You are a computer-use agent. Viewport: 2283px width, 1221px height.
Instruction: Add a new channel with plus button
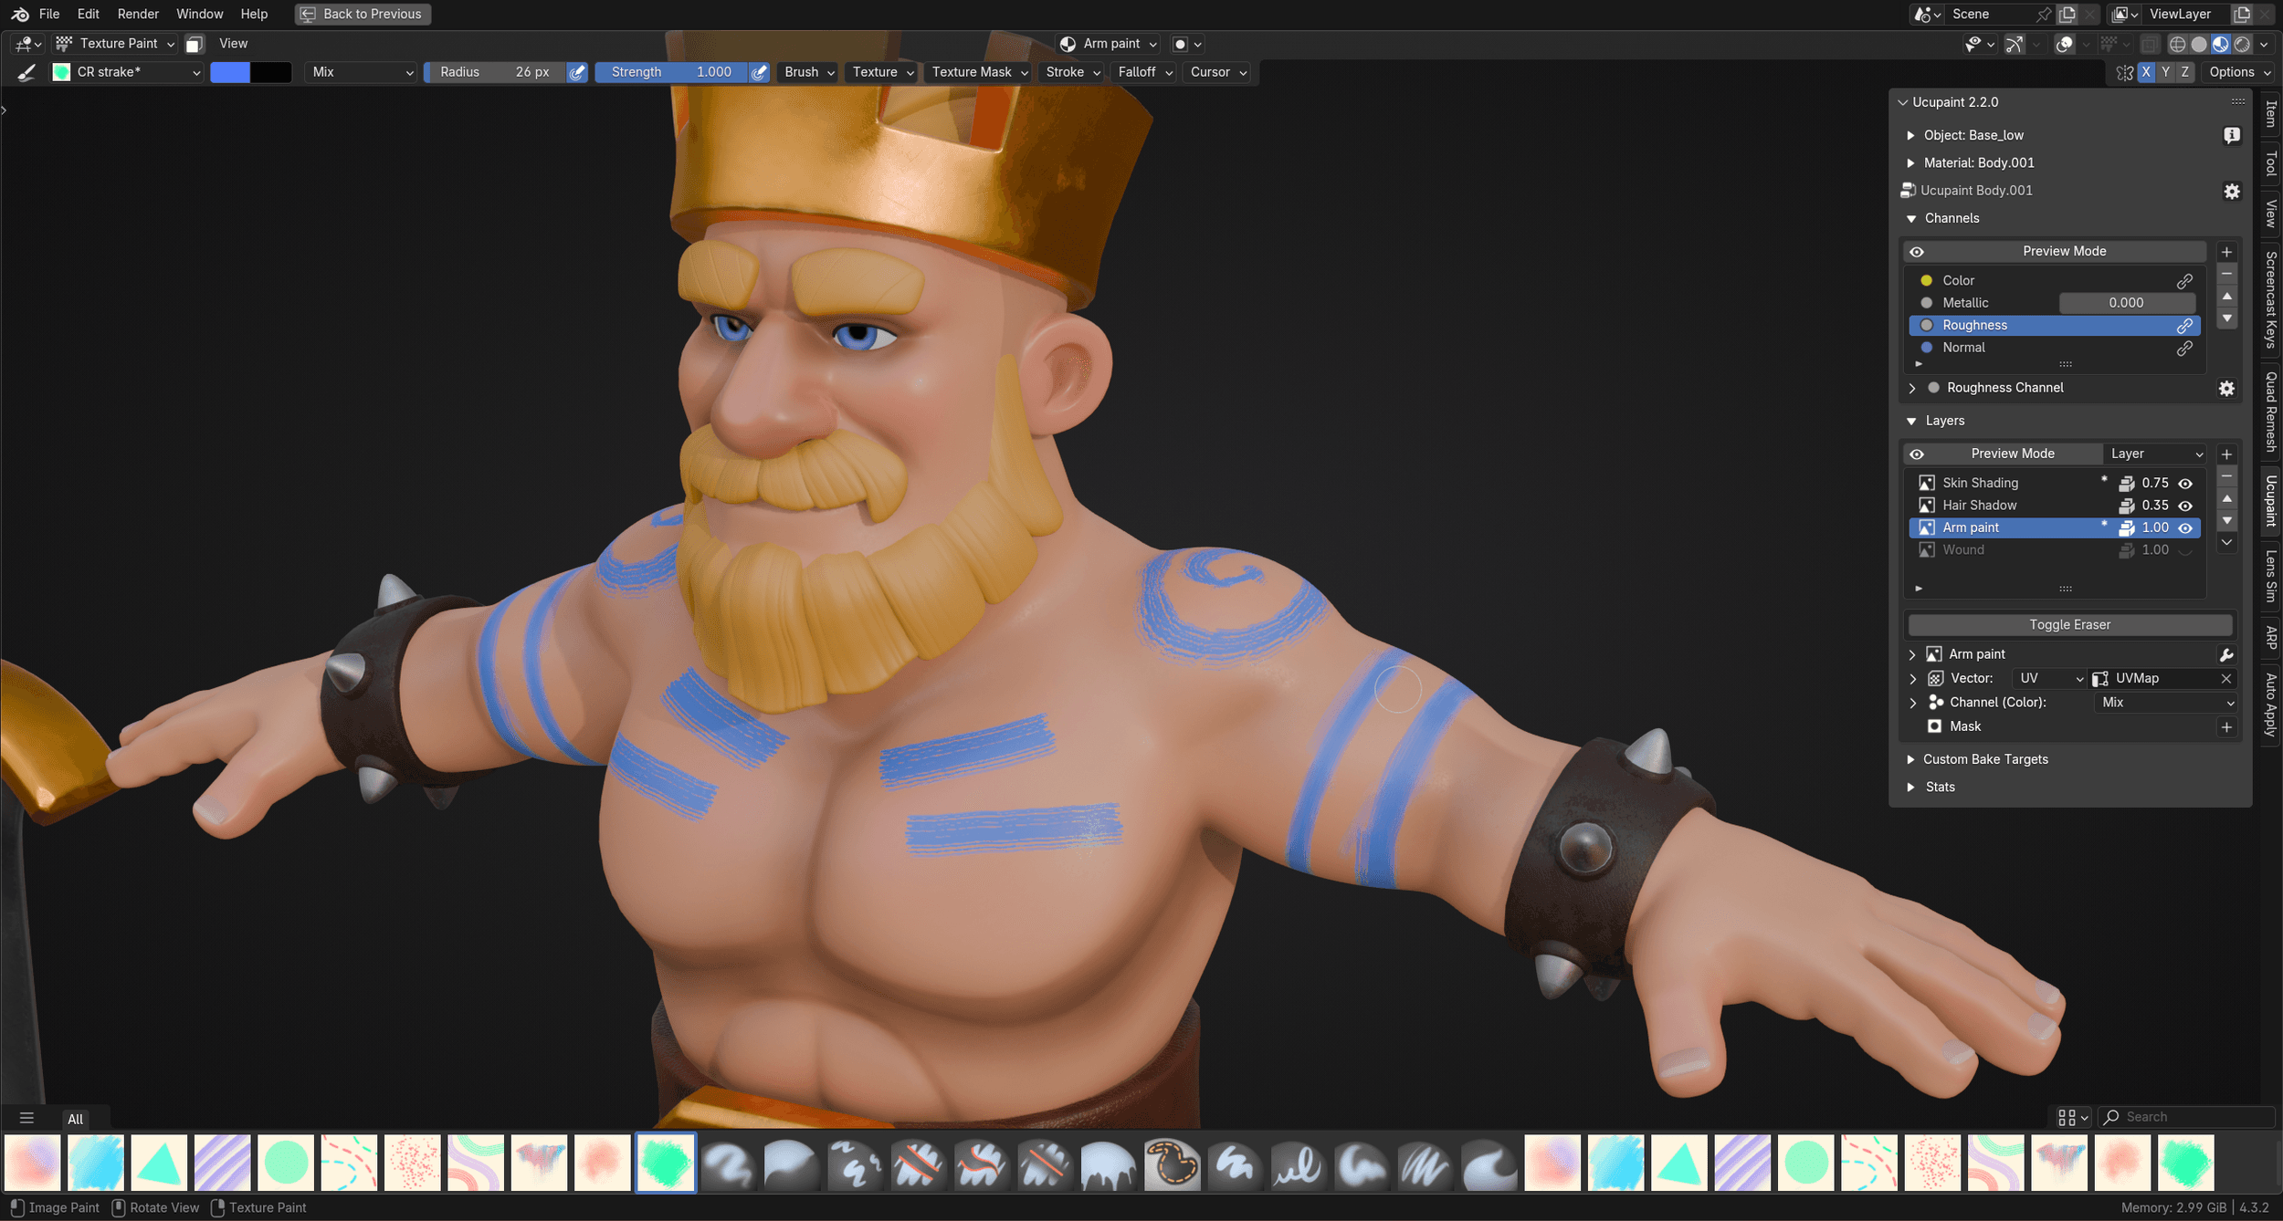pyautogui.click(x=2226, y=252)
